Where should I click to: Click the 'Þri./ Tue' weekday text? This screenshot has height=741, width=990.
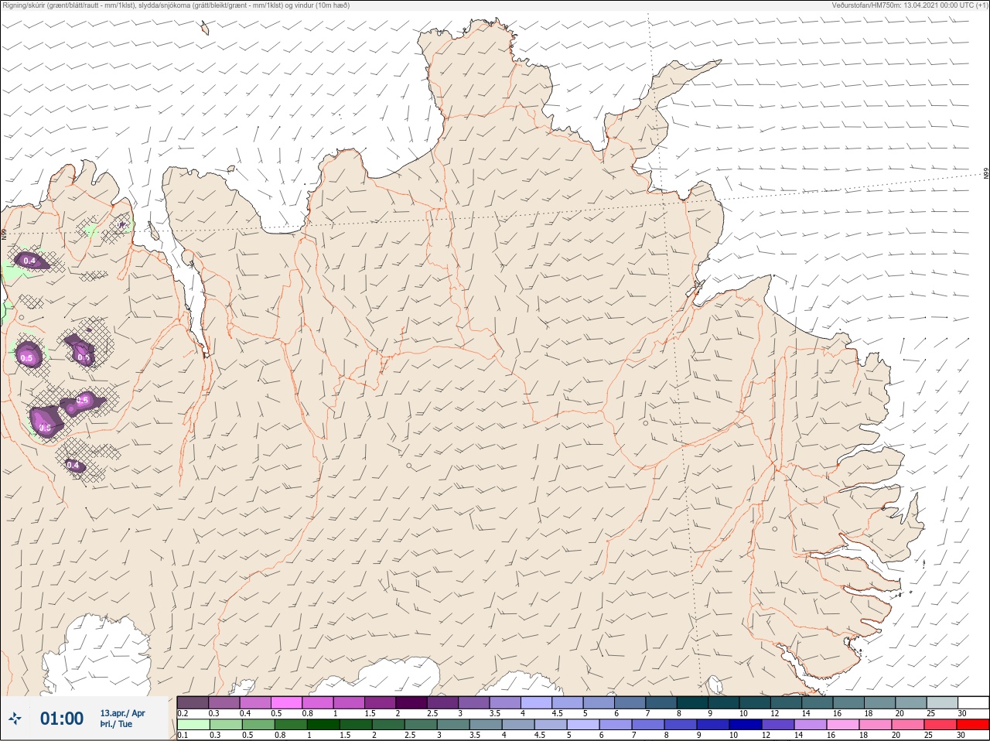click(116, 724)
